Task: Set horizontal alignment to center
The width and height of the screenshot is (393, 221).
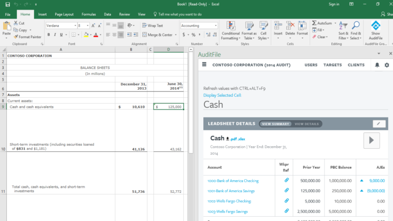Action: point(114,35)
